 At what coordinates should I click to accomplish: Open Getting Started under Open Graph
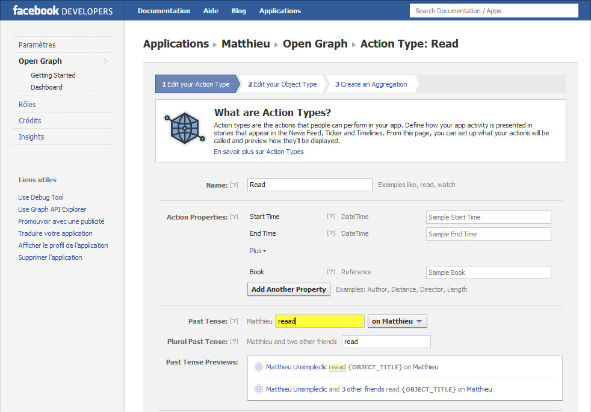pyautogui.click(x=53, y=75)
